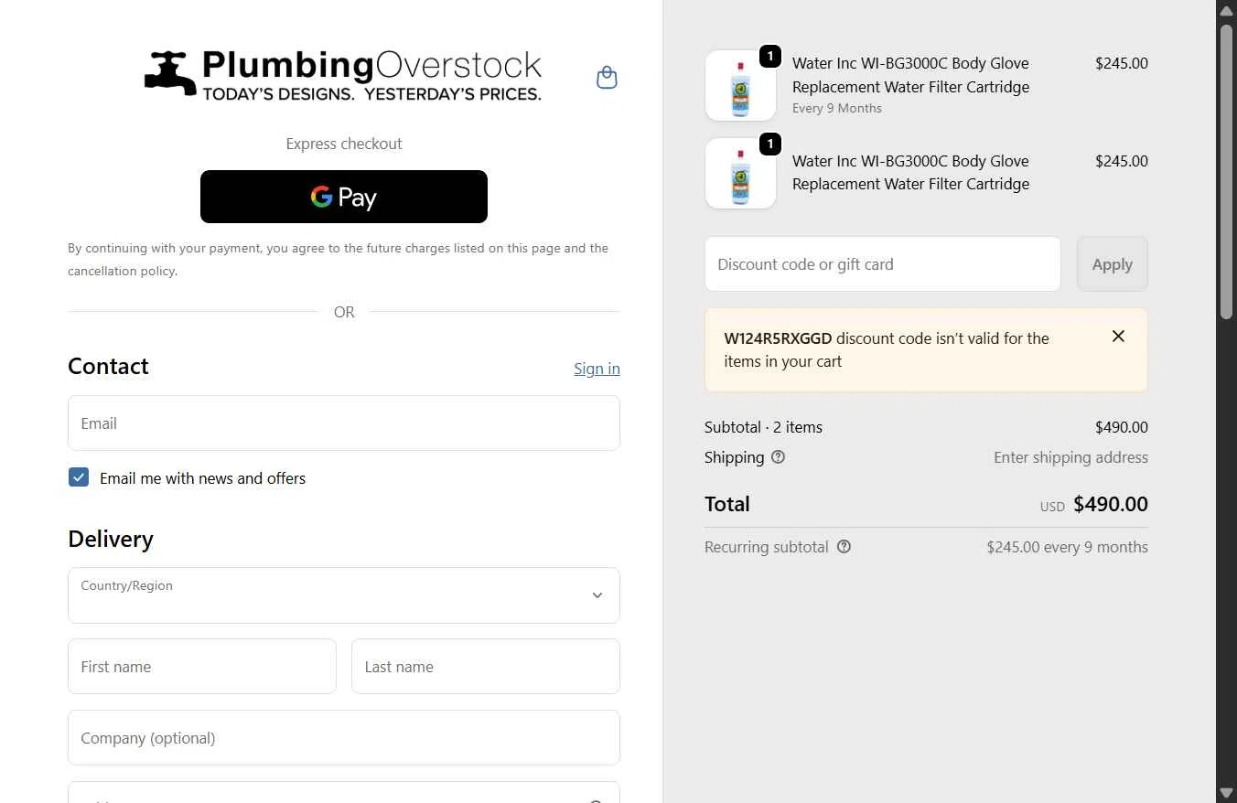Click the 'Subtotal · 2 items' label
Screen dimensions: 1237x803
click(x=763, y=427)
